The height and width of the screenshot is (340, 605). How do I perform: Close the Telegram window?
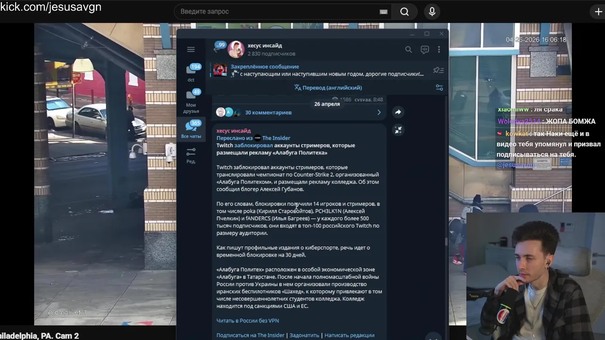(441, 34)
